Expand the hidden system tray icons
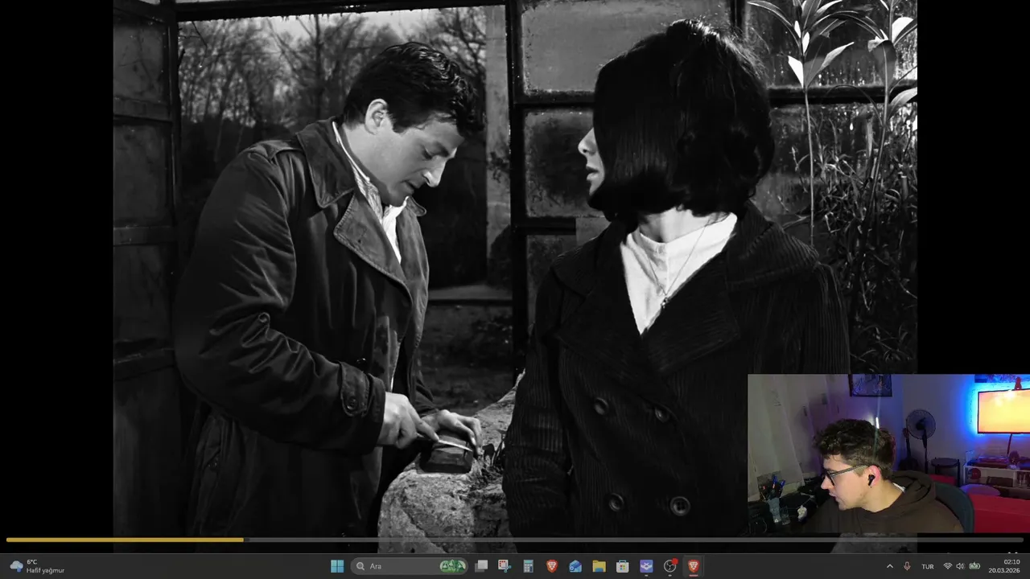 point(889,566)
